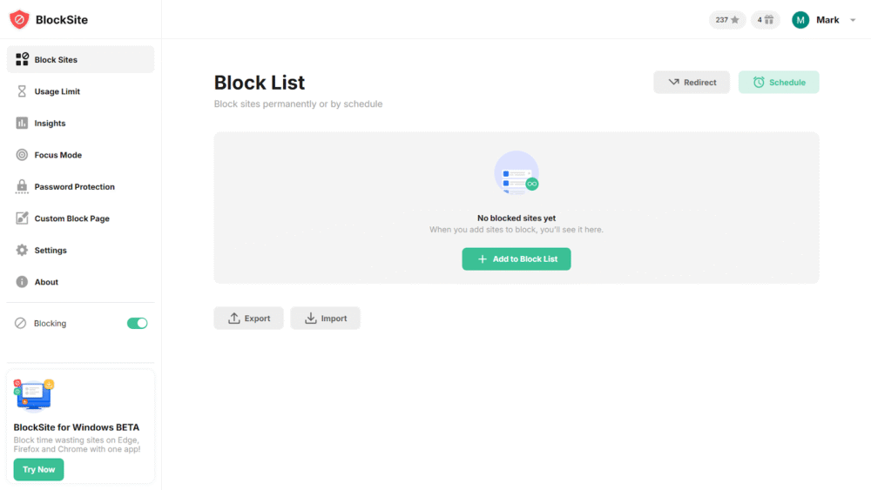The width and height of the screenshot is (871, 490).
Task: Click the Import button
Action: 325,319
